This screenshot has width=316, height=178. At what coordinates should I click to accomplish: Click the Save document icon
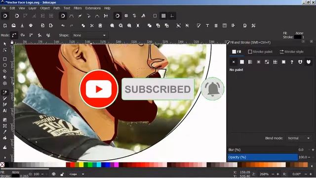[22, 26]
